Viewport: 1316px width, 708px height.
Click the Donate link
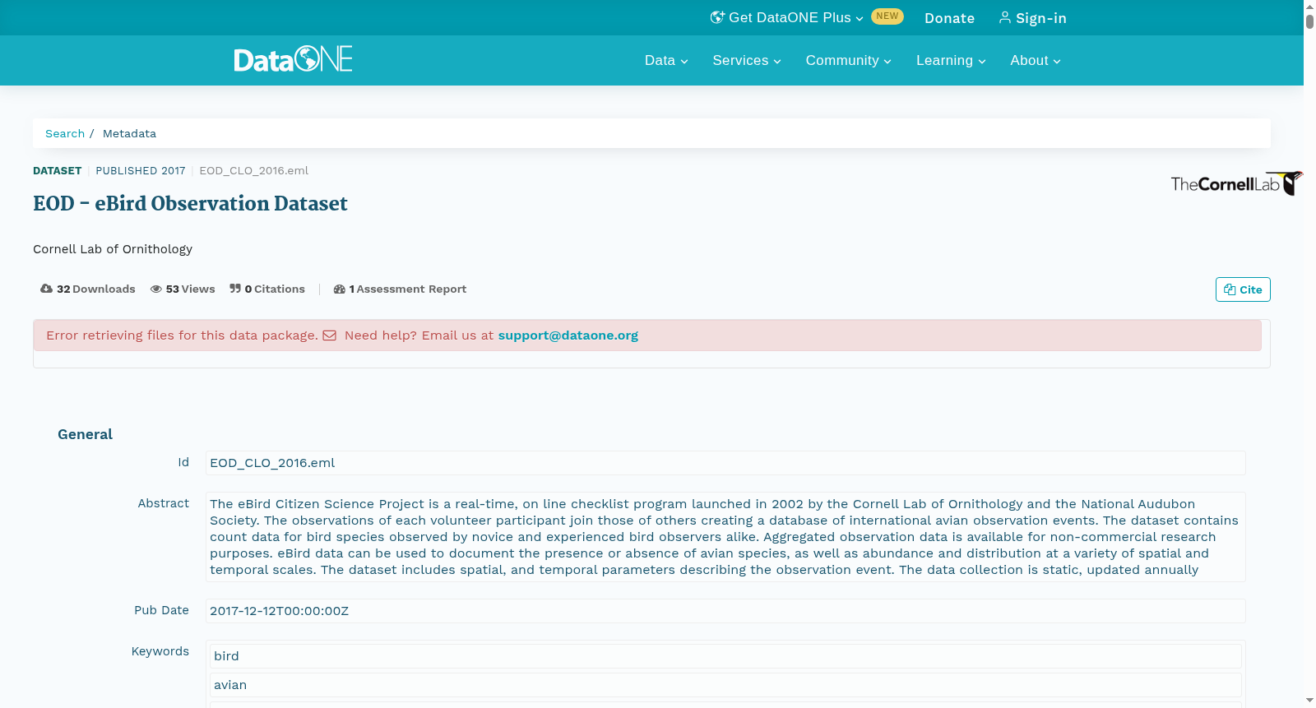click(949, 18)
